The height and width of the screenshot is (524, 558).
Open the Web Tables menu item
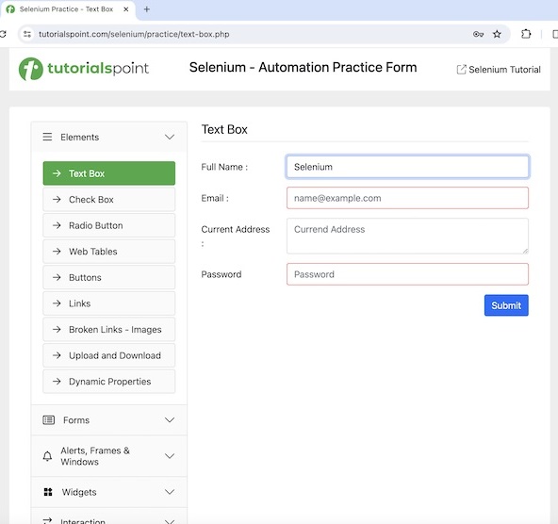pyautogui.click(x=109, y=252)
